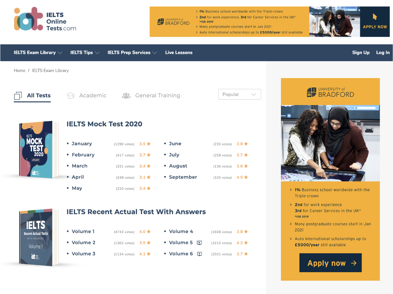The width and height of the screenshot is (393, 294).
Task: Click the people icon for General Training
Action: pos(126,96)
